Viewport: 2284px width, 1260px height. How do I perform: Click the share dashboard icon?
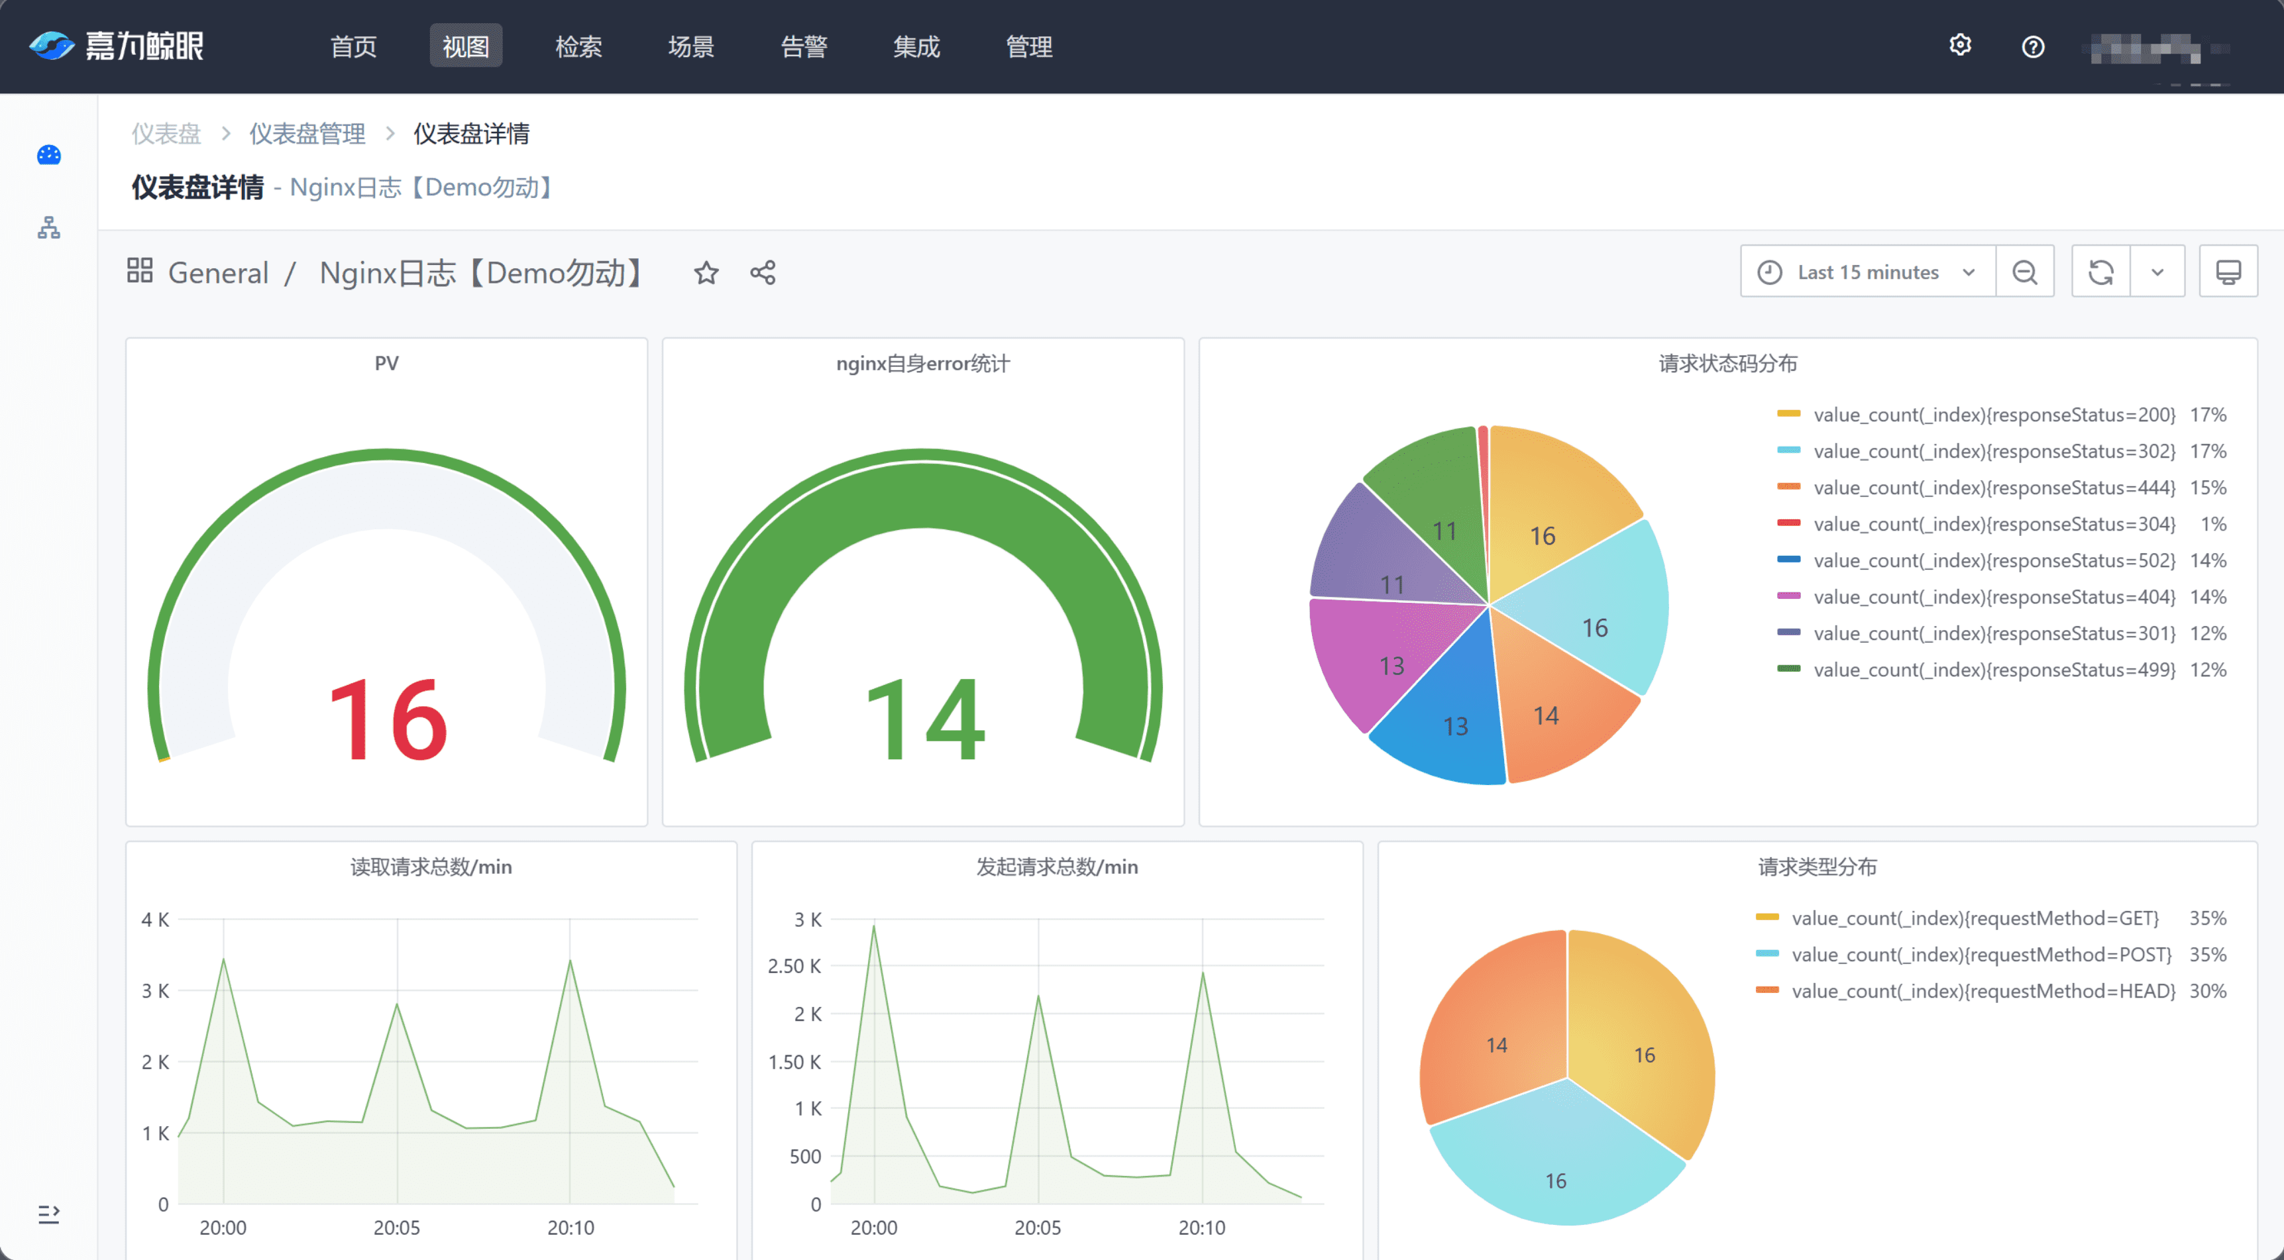(x=763, y=273)
